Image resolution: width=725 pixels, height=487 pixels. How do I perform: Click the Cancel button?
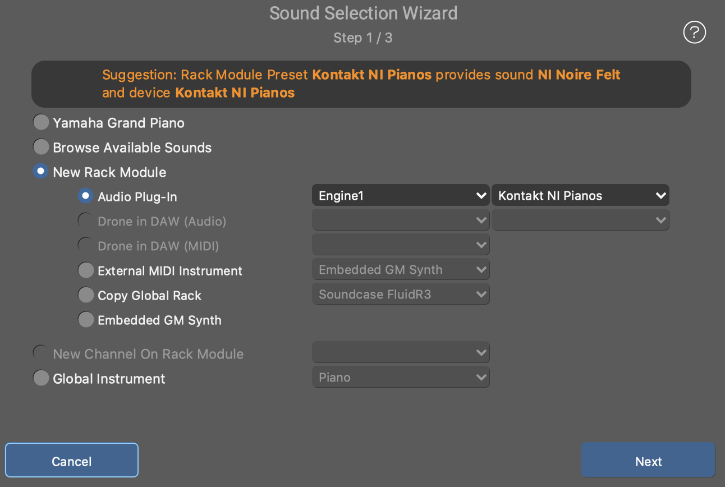[x=72, y=461]
